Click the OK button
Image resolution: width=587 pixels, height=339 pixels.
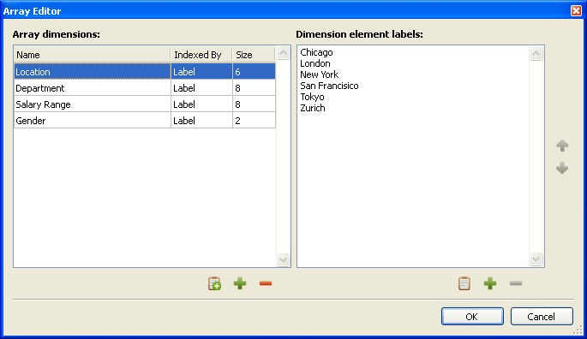pos(472,317)
